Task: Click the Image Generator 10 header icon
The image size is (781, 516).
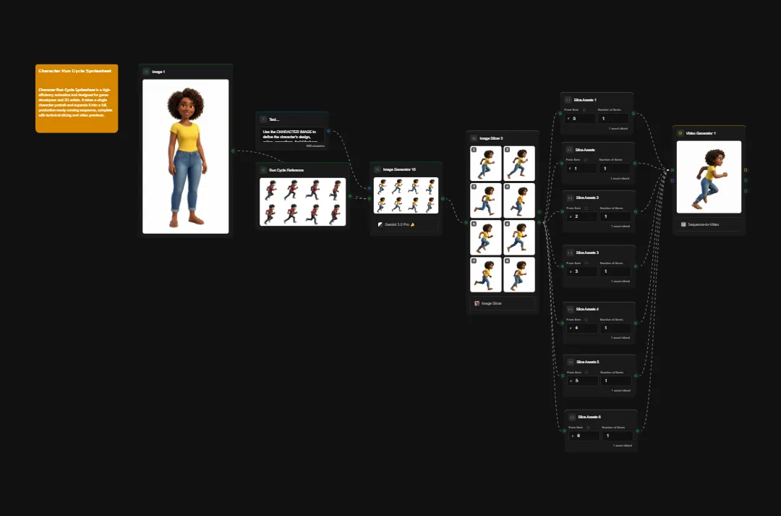Action: point(377,169)
